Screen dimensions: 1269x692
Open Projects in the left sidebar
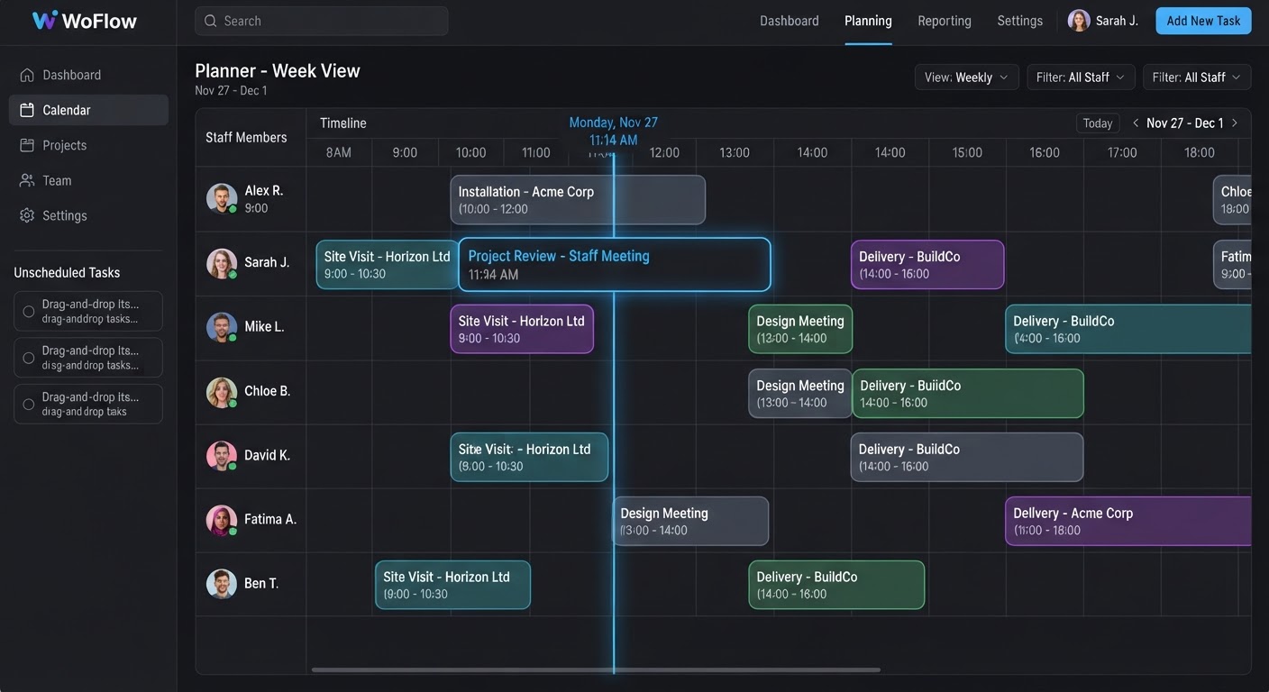88,145
